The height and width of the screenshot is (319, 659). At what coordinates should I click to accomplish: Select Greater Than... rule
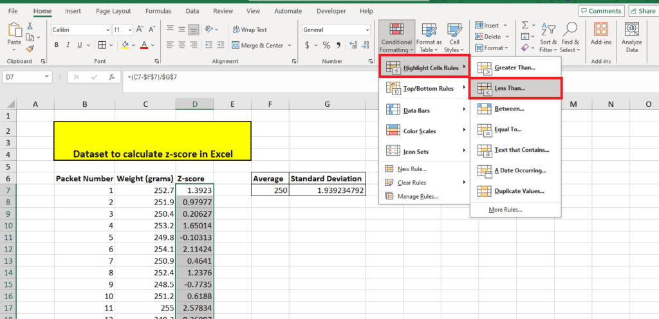(515, 68)
